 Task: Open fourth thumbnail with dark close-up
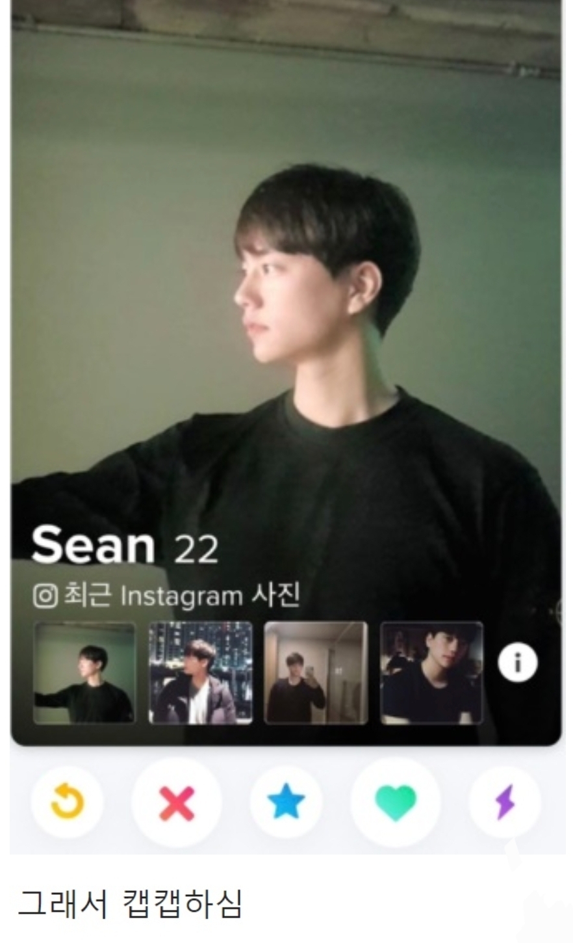431,673
